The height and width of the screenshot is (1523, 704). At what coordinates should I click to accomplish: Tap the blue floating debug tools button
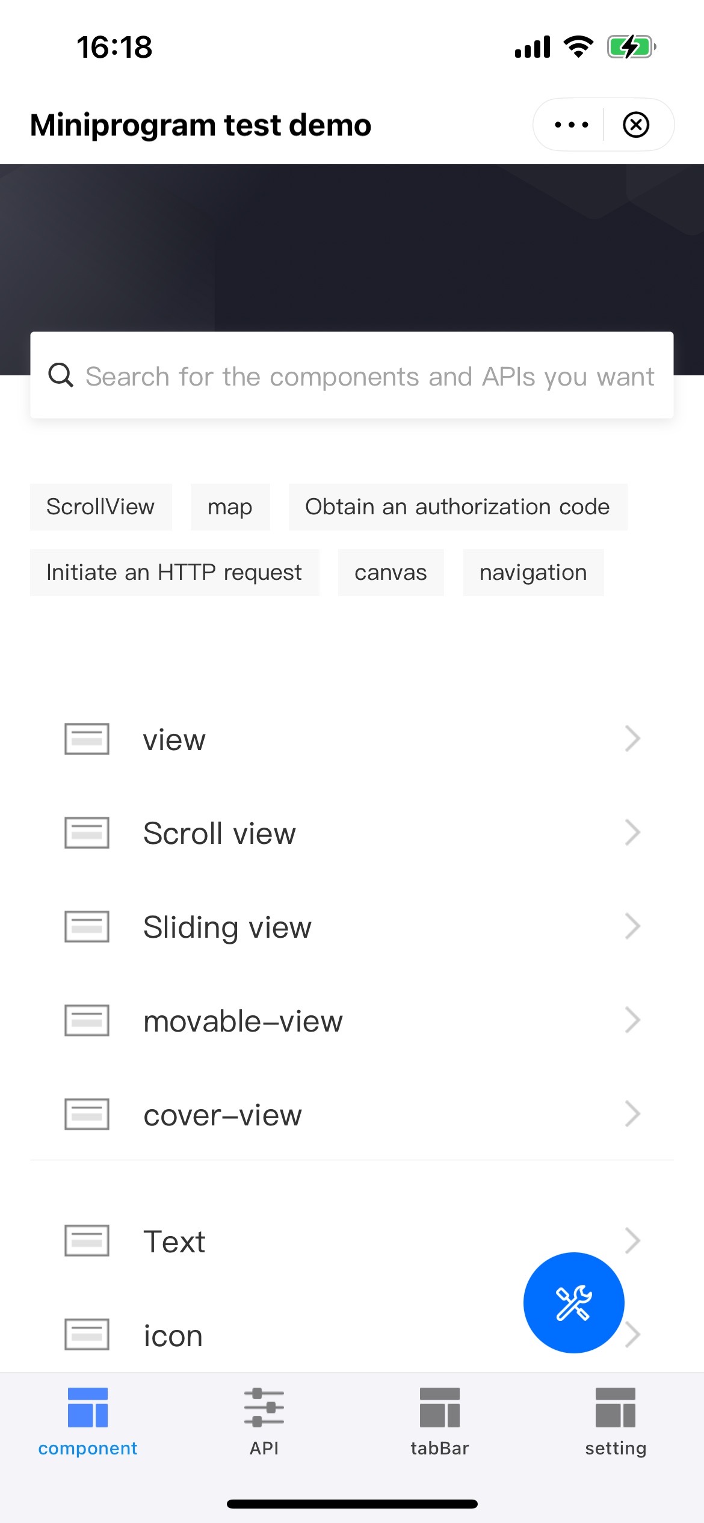click(x=573, y=1302)
